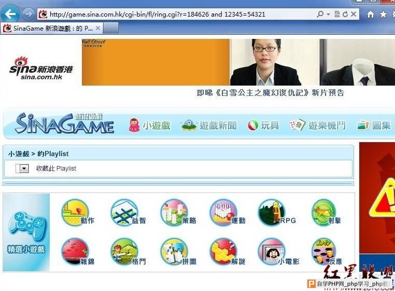Open the 玩具 navigation menu
Screen dimensions: 395x291
pos(263,126)
